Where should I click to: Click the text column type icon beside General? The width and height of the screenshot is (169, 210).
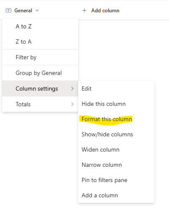coord(8,11)
